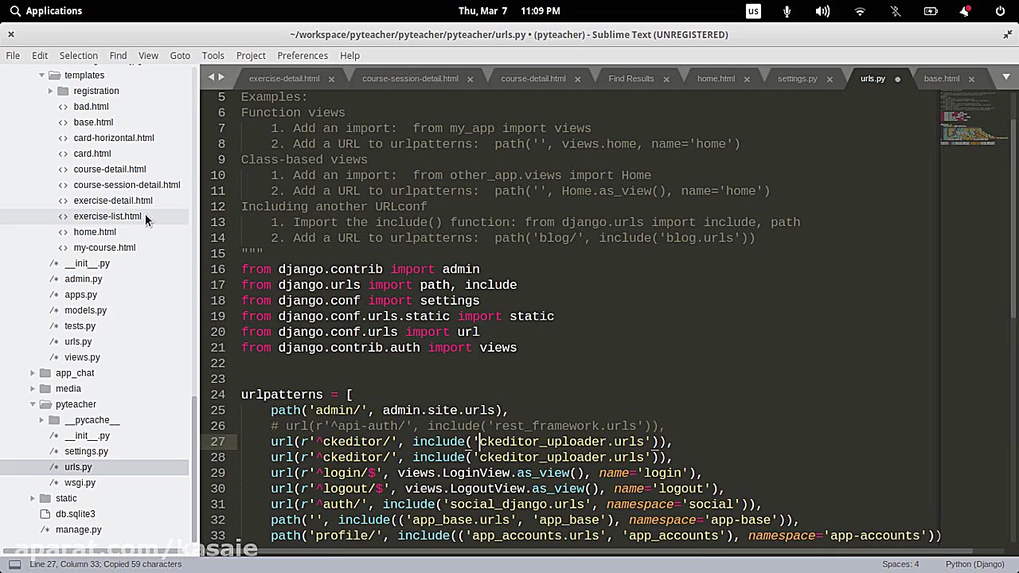Switch to the settings.py tab
This screenshot has width=1019, height=573.
click(x=797, y=79)
